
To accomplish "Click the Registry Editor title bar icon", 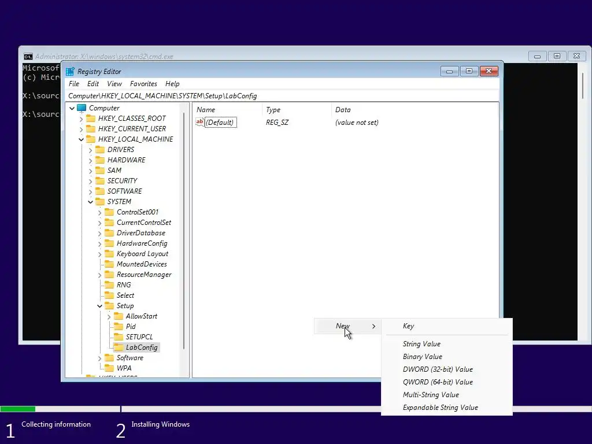I will (70, 71).
